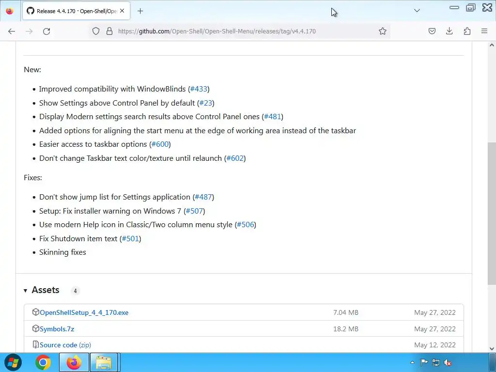Click the '18.2 MB' file size text
This screenshot has height=372, width=496.
pos(346,329)
